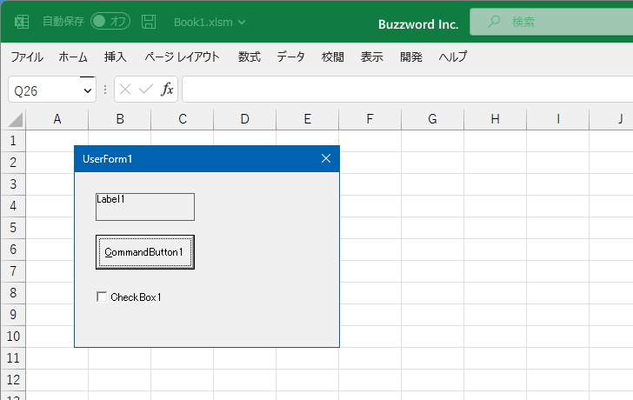Click the formula bar options dots handle
The height and width of the screenshot is (400, 633).
tap(105, 90)
